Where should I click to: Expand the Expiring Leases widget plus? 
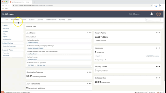[x=158, y=66]
